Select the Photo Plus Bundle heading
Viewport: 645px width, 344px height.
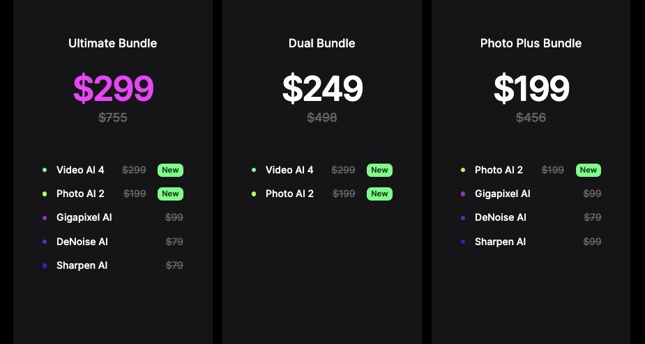click(x=531, y=43)
